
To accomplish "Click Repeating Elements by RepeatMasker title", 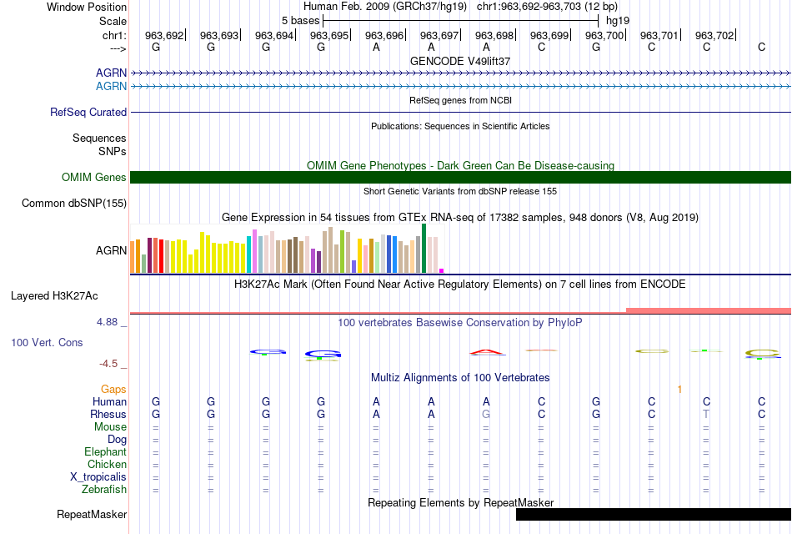I will coord(461,502).
